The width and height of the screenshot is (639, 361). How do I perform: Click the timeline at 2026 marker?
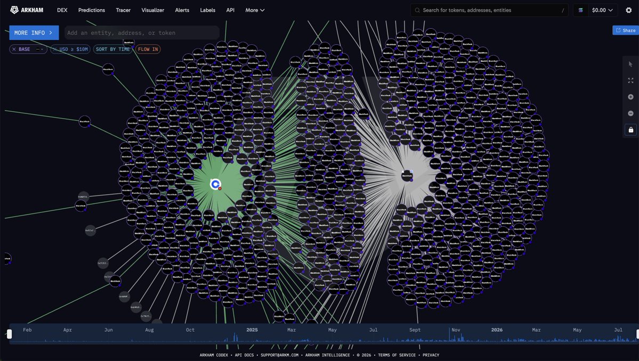[x=497, y=330]
